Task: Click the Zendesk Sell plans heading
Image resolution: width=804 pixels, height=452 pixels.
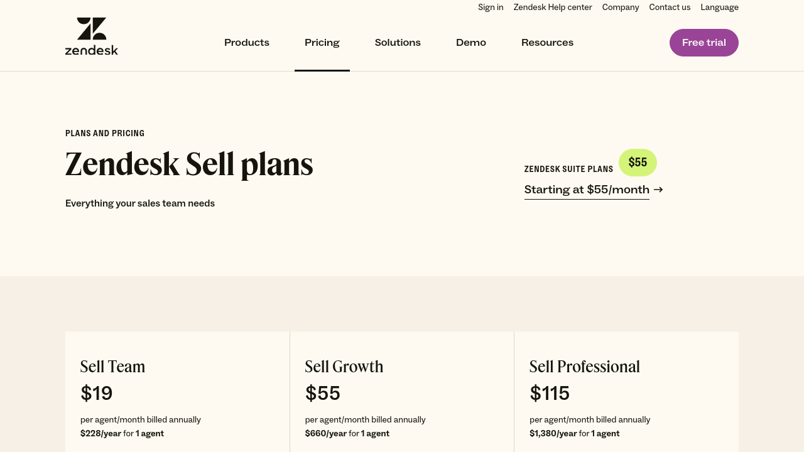Action: pos(189,164)
